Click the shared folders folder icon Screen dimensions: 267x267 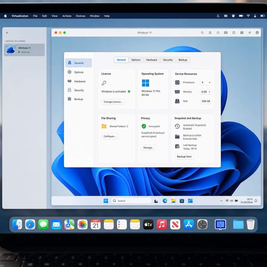pyautogui.click(x=104, y=126)
